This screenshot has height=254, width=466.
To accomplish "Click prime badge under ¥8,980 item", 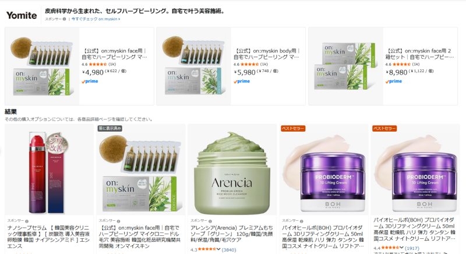I will coord(394,82).
